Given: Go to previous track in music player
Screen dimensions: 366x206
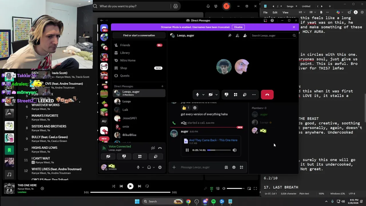Looking at the screenshot, I should coord(121,186).
